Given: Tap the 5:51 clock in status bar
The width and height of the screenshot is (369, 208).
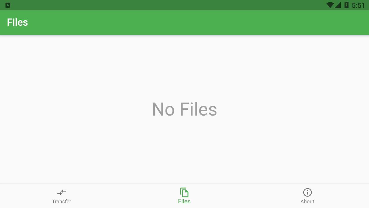Looking at the screenshot, I should 358,5.
